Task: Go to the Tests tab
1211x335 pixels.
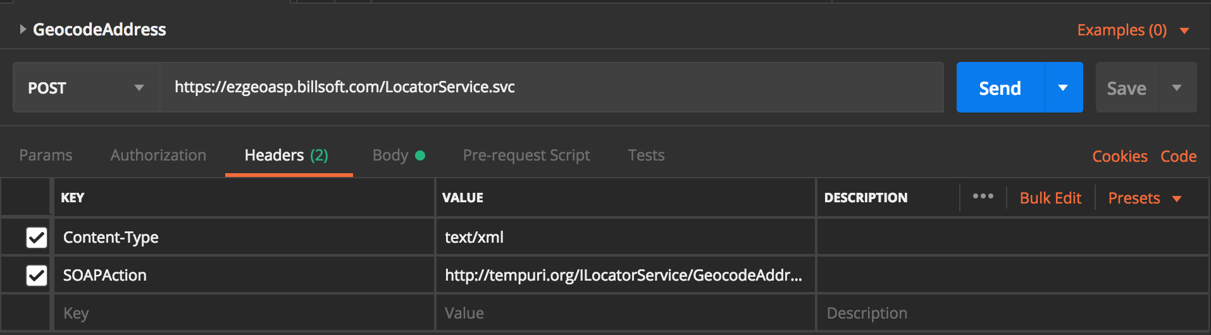Action: tap(646, 155)
